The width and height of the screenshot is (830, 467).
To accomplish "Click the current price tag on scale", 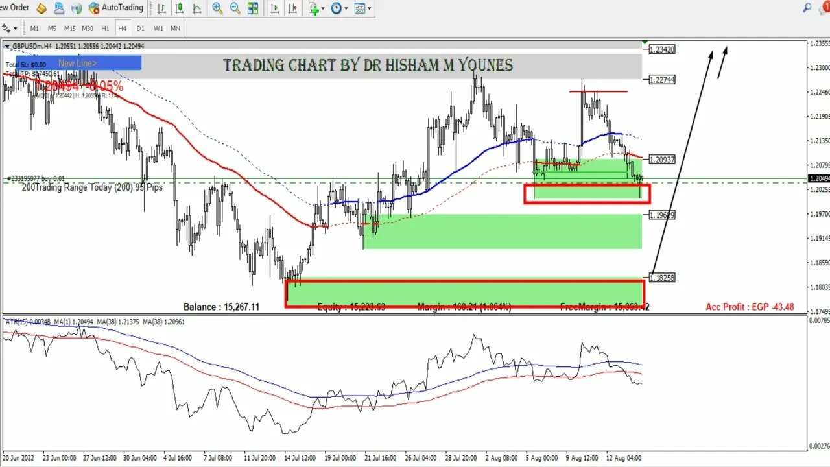I will [818, 178].
